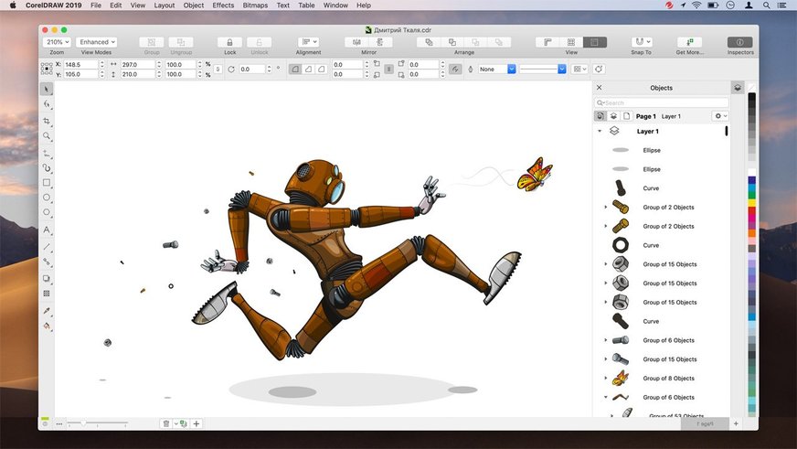The width and height of the screenshot is (797, 449).
Task: Select the Pick tool in the toolbox
Action: pos(47,90)
